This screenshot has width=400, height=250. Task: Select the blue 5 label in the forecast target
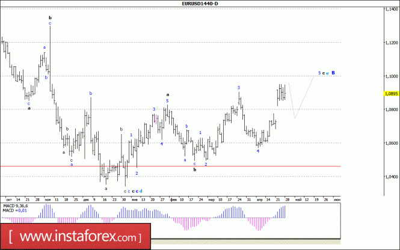coord(319,73)
